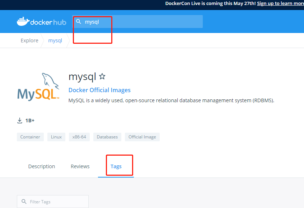Open the Docker Official Images link
The image size is (304, 208).
click(99, 90)
